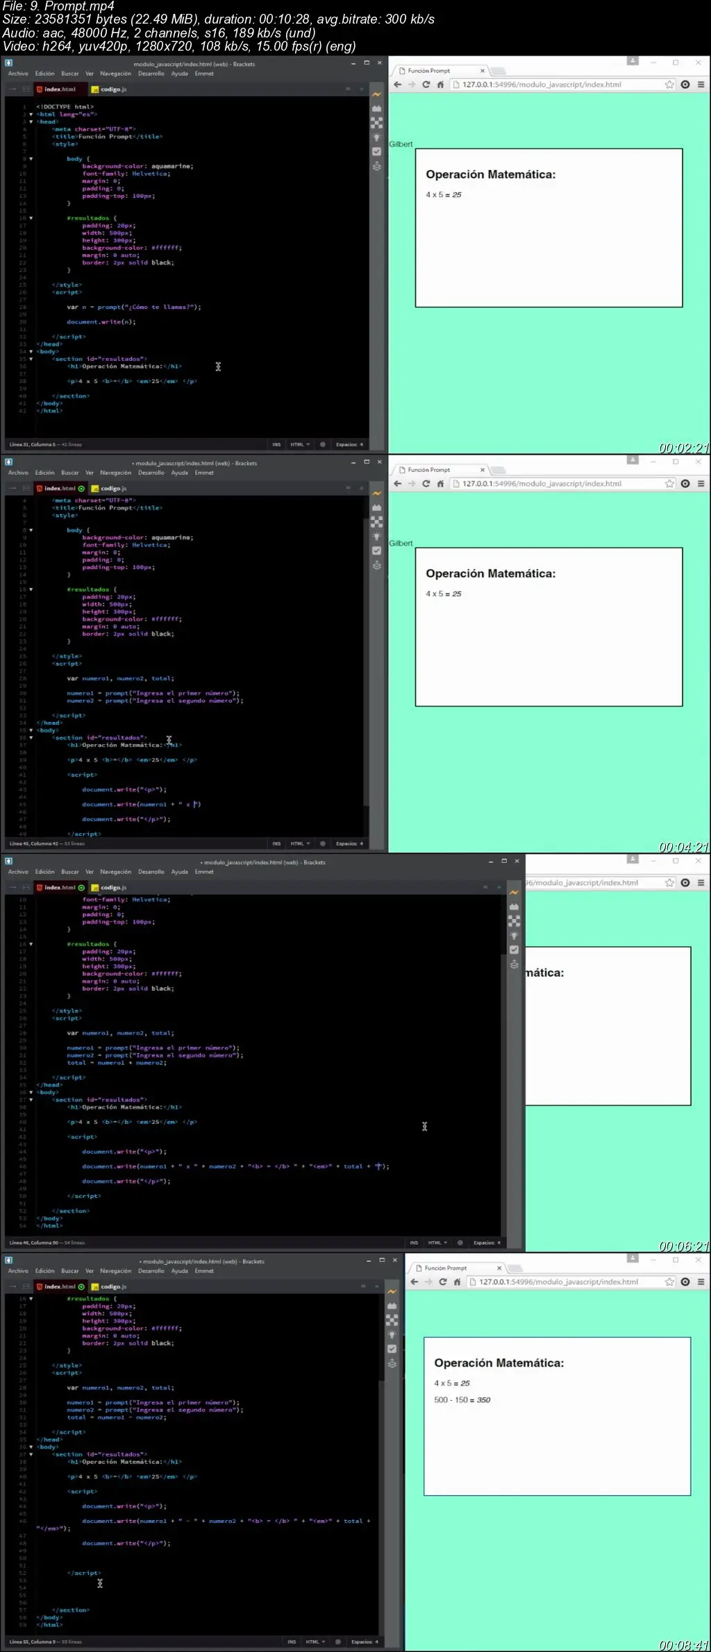Click checkerboard sidebar icon in 00:02:21 frame
The image size is (711, 1652).
[x=377, y=123]
